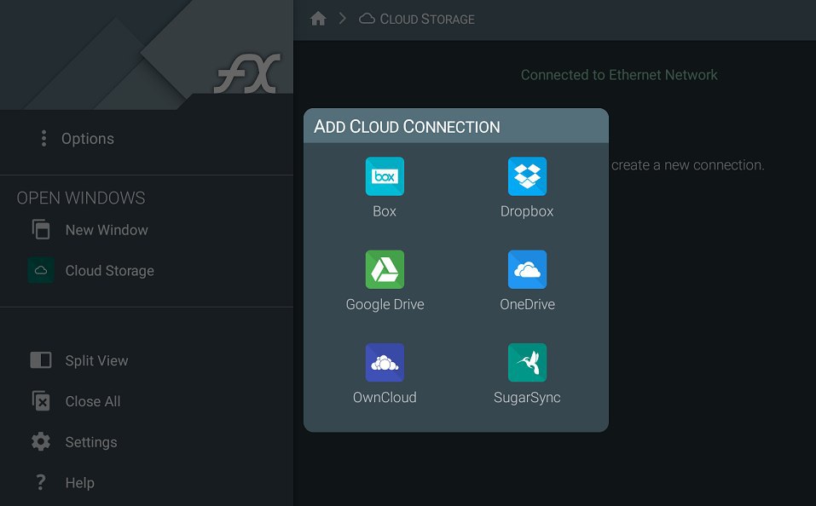
Task: Click the breadcrumb chevron arrow
Action: 342,19
